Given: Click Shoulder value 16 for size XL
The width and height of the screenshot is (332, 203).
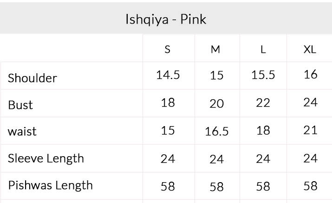Looking at the screenshot, I should pyautogui.click(x=310, y=74).
